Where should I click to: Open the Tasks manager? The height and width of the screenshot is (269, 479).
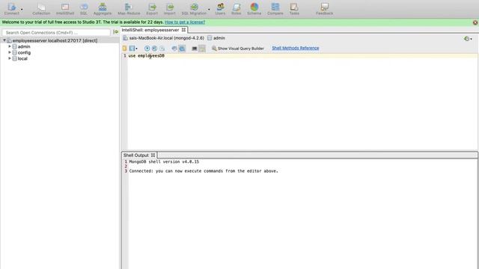click(x=294, y=8)
